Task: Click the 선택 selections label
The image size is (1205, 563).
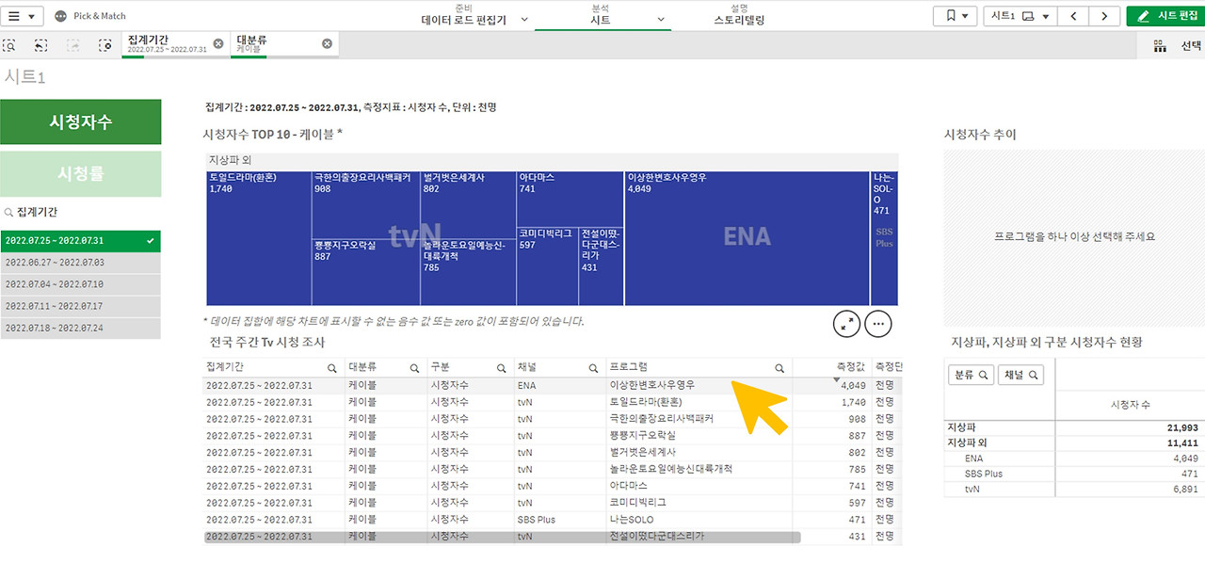Action: [1191, 45]
